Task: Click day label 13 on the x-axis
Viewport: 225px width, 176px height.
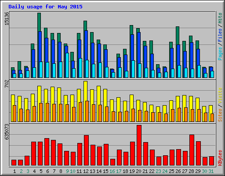Action: 92,171
